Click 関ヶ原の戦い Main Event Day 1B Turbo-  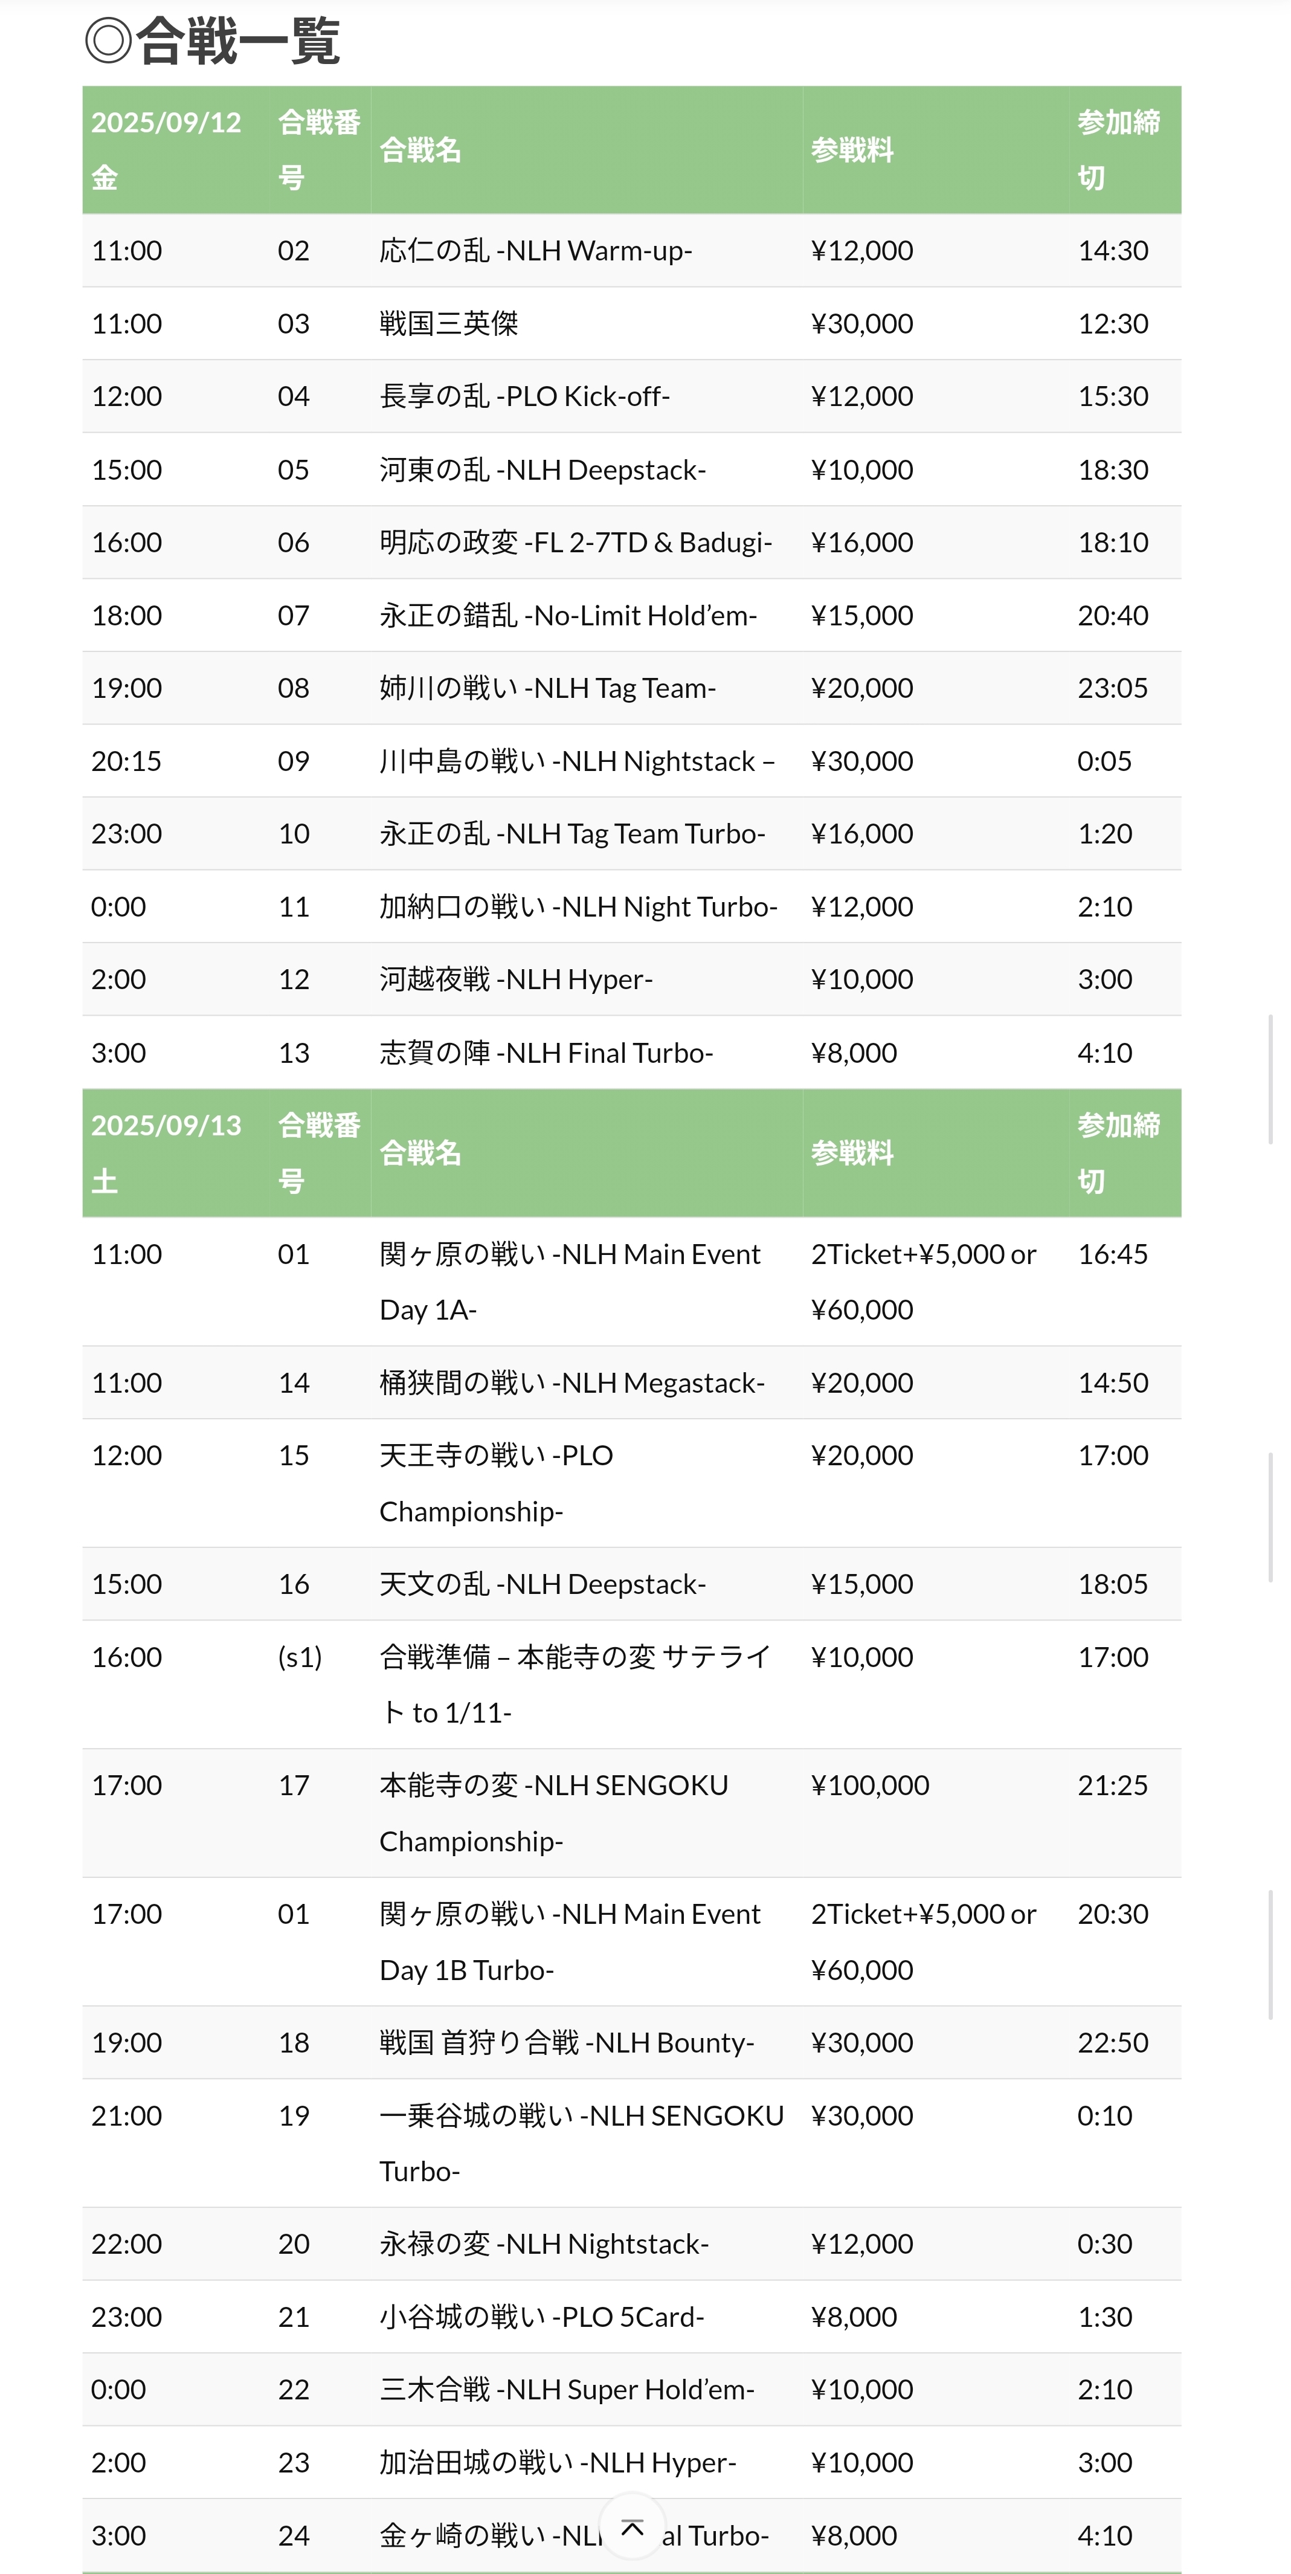coord(570,1941)
